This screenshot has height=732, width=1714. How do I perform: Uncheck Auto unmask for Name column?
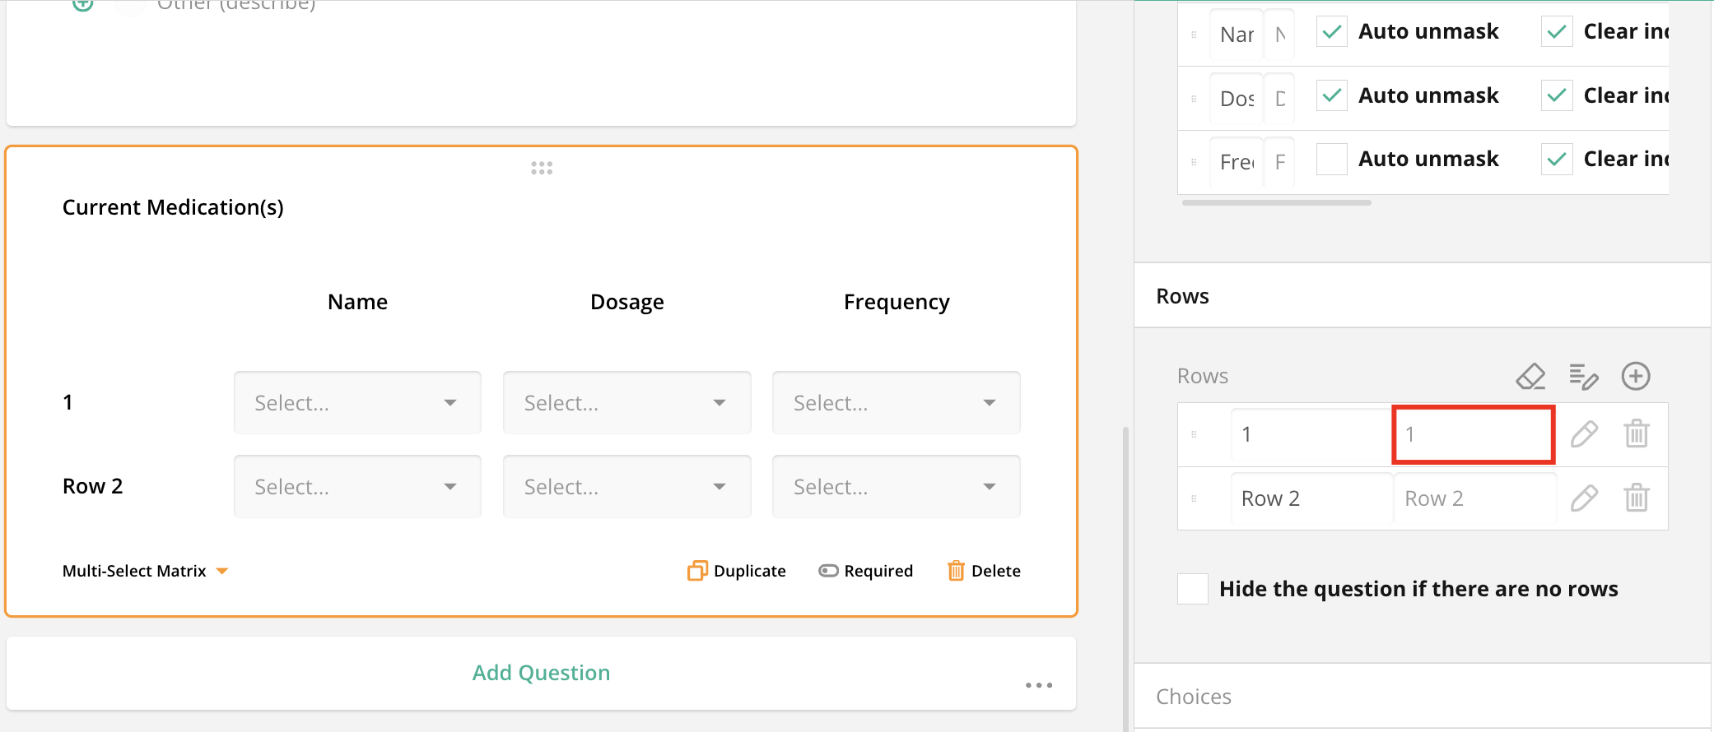click(1331, 32)
